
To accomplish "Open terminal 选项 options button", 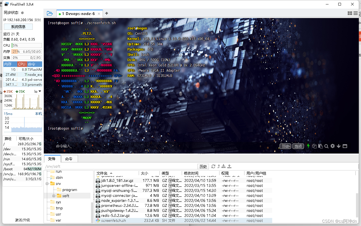I will [x=298, y=146].
